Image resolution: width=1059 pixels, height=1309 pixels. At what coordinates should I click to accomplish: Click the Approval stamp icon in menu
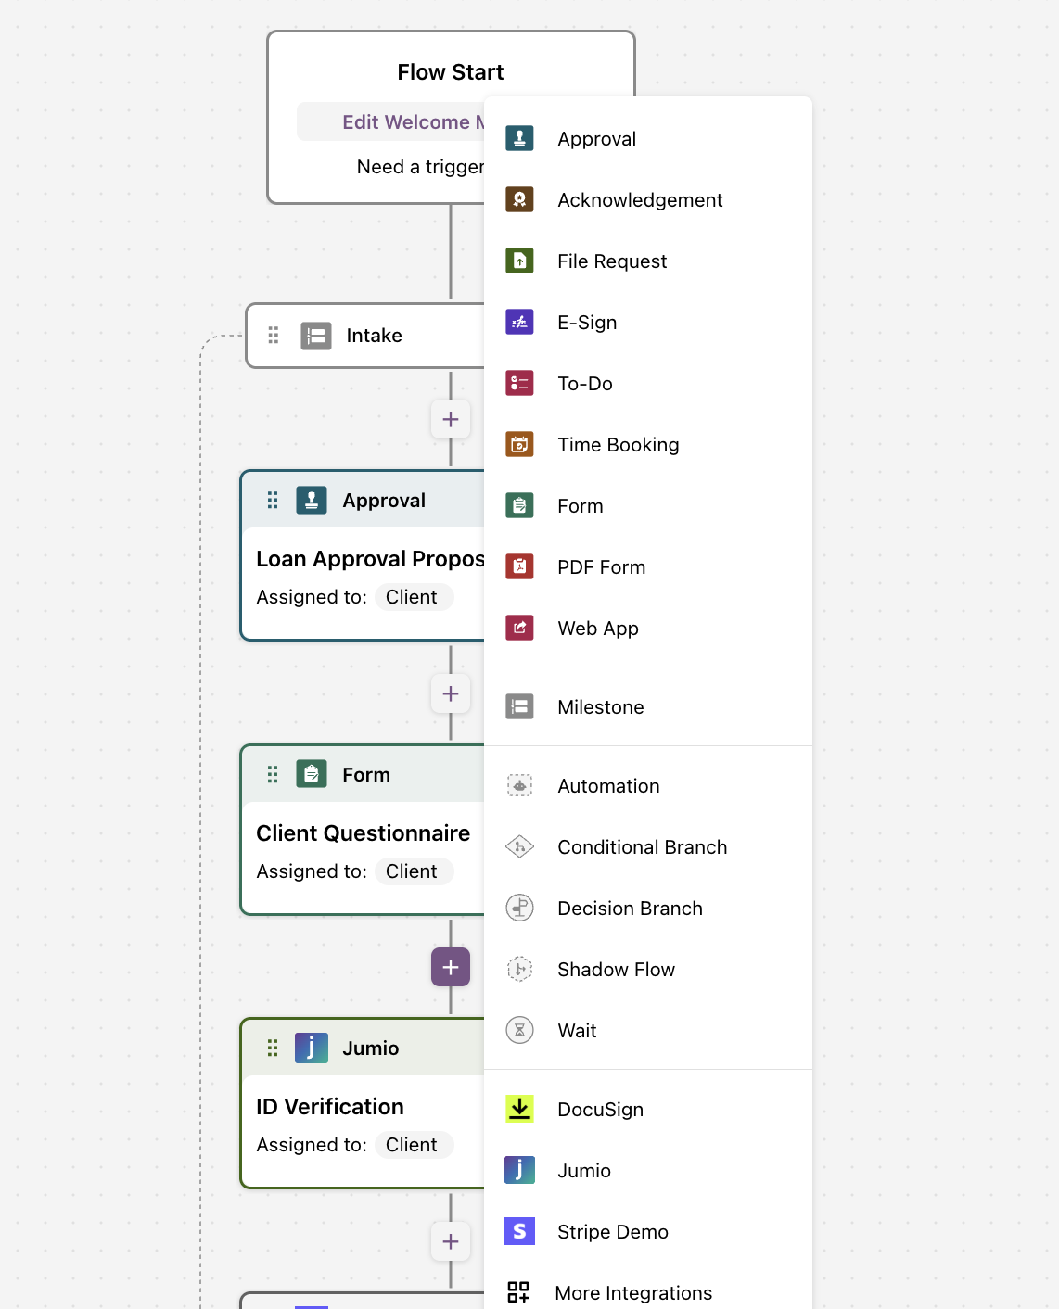click(x=519, y=138)
